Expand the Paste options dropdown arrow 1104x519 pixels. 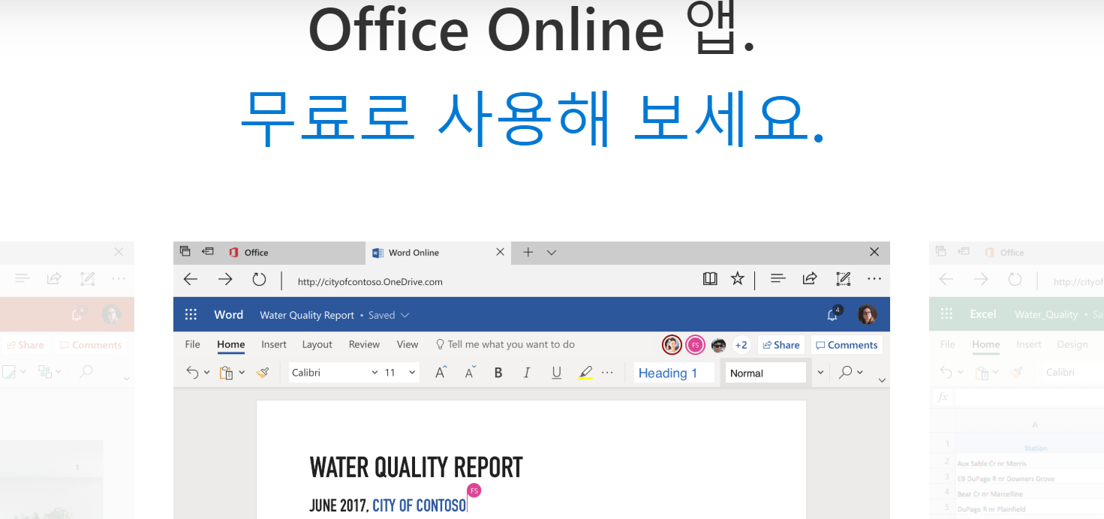242,373
